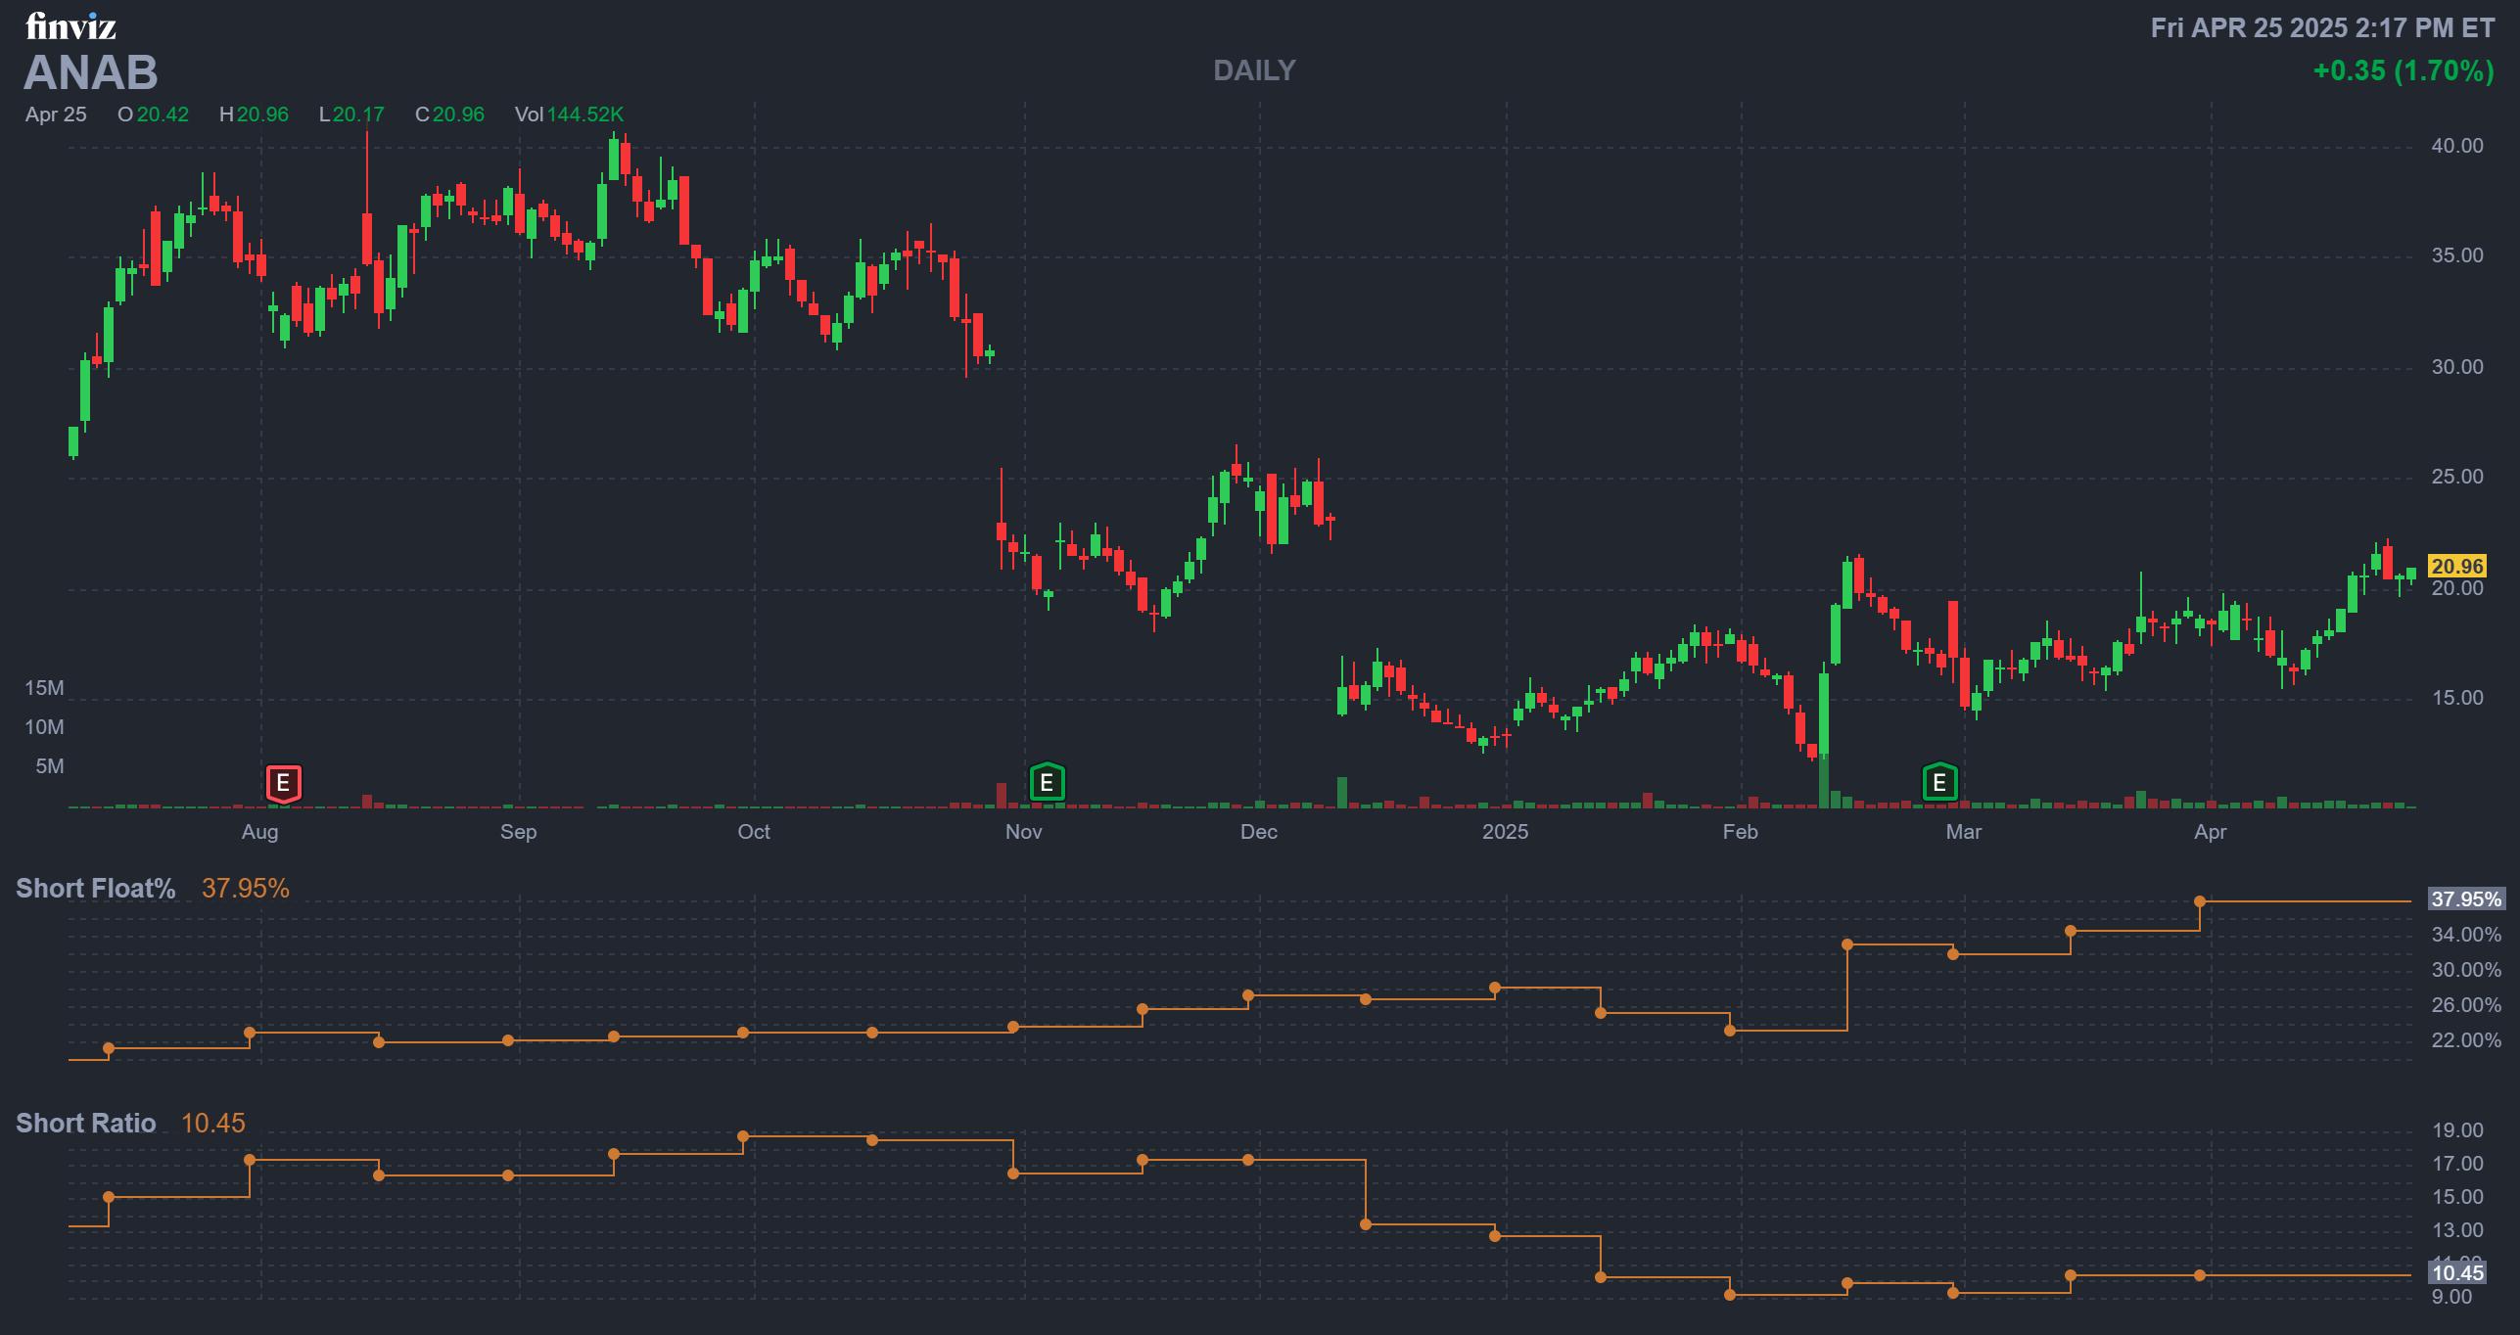
Task: Click the 40.00 price axis label
Action: point(2456,146)
